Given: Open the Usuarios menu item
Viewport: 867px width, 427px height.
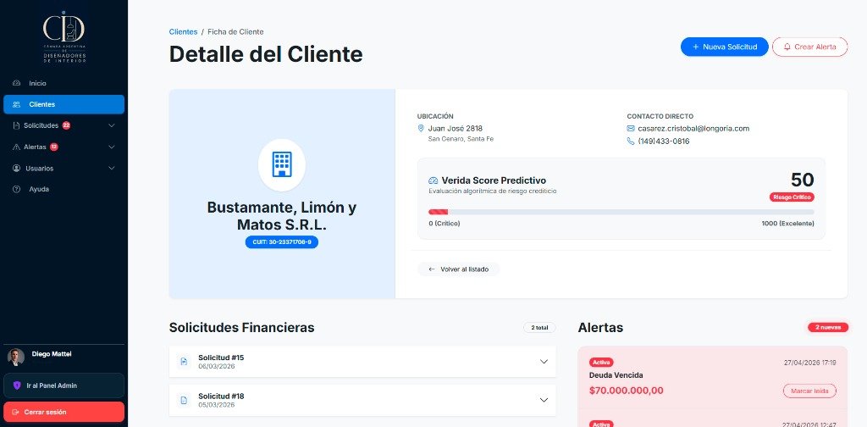Looking at the screenshot, I should [64, 168].
